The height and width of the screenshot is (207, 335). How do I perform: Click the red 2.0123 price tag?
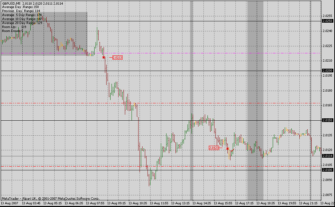pos(214,148)
